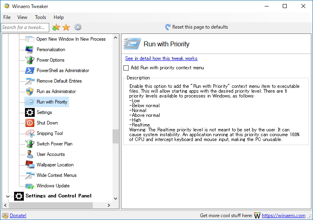Viewport: 313px width, 220px height.
Task: Click the horizontal scroll left arrow
Action: coord(5,205)
